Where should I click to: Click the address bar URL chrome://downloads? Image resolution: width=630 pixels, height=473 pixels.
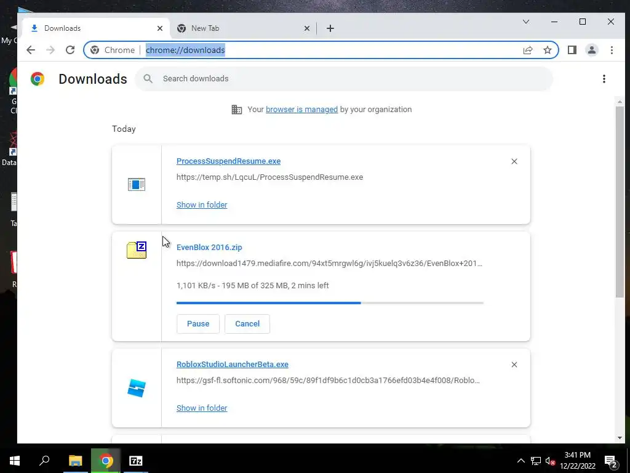coord(185,50)
